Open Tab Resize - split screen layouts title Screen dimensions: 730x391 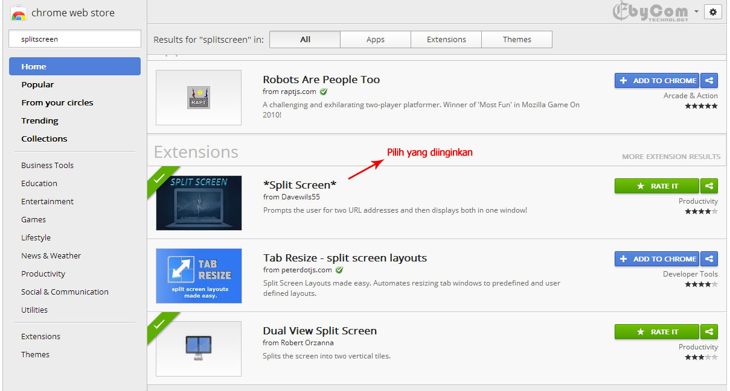[x=345, y=258]
